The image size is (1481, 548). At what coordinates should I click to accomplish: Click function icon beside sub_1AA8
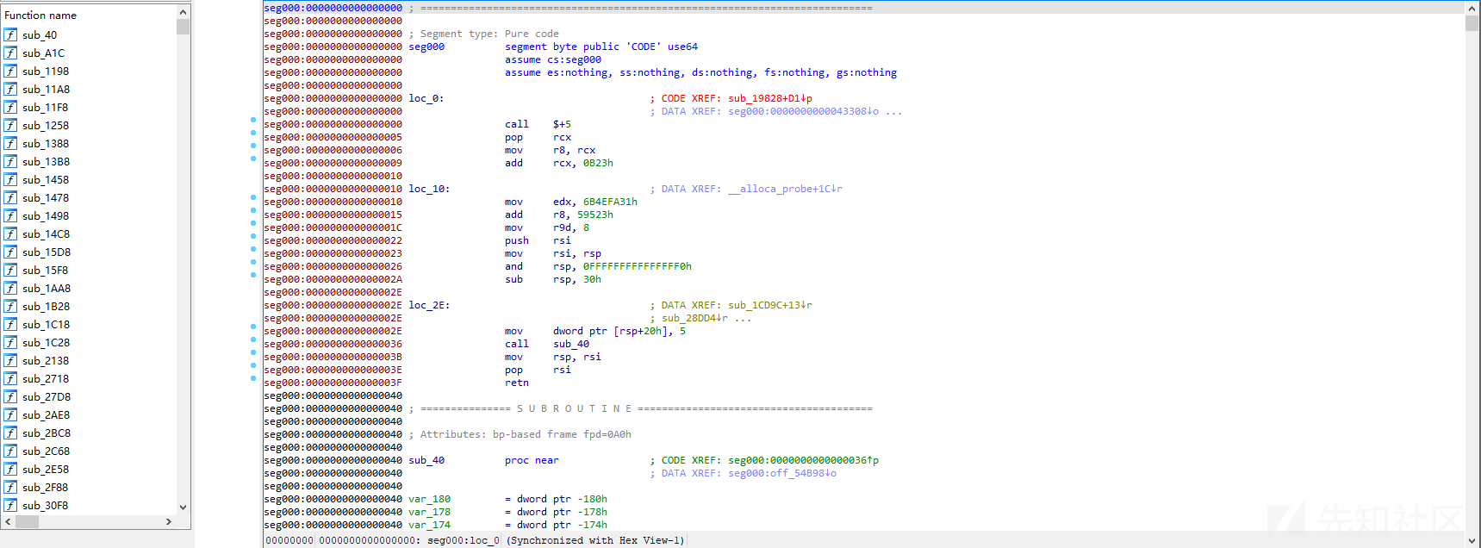[x=10, y=288]
